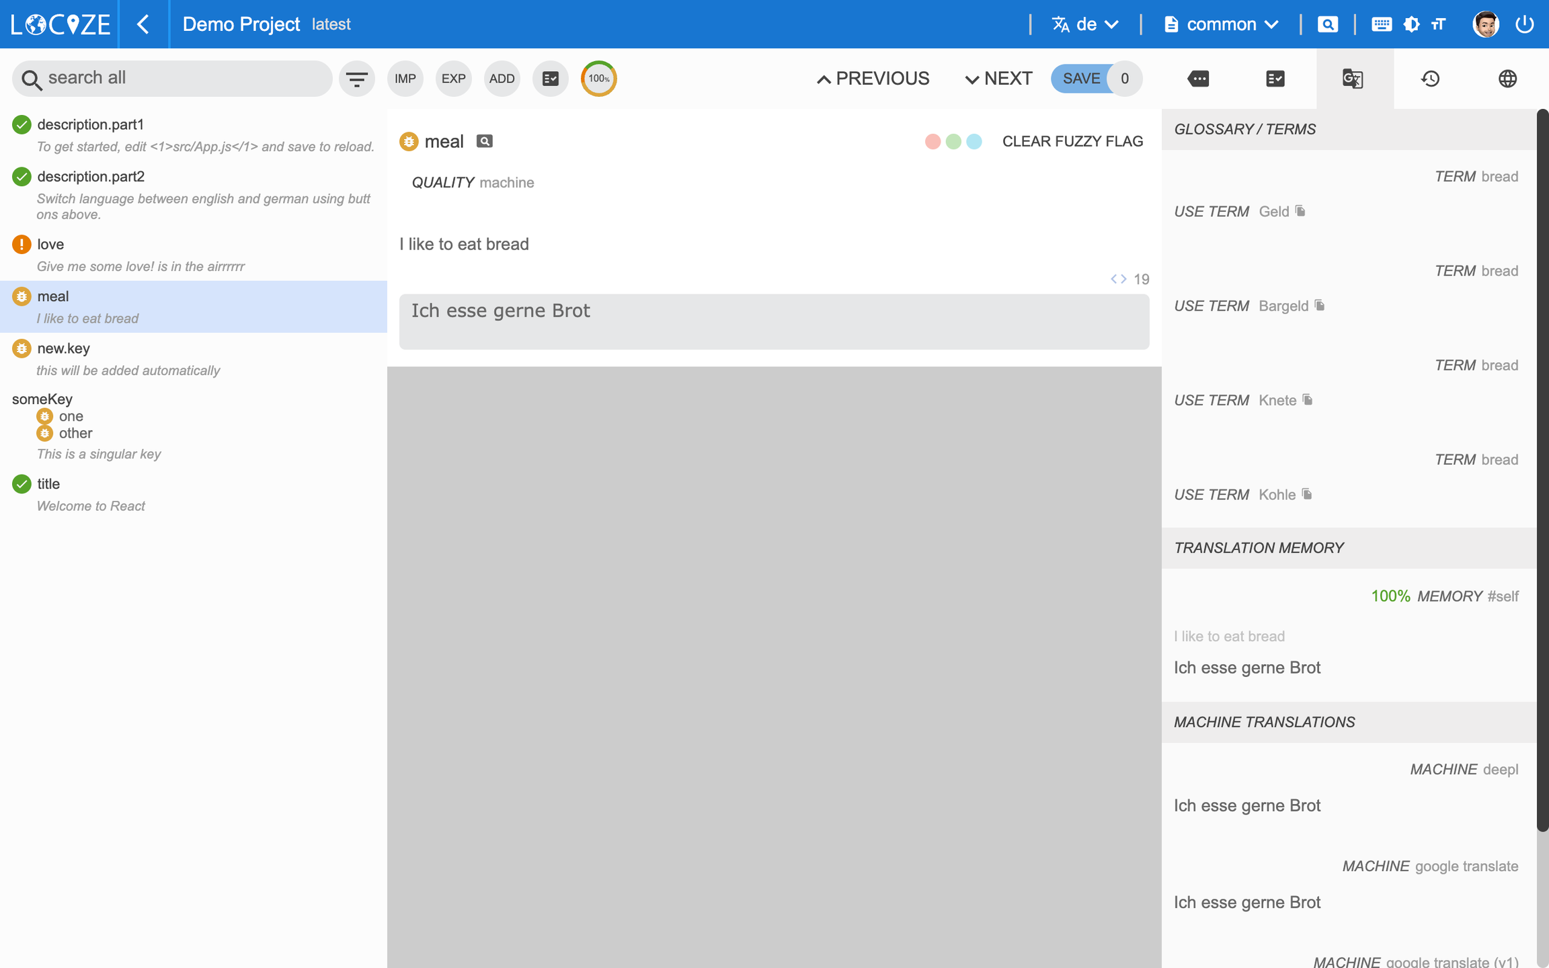The image size is (1549, 968).
Task: Click the history icon in right panel tabs
Action: pyautogui.click(x=1430, y=79)
